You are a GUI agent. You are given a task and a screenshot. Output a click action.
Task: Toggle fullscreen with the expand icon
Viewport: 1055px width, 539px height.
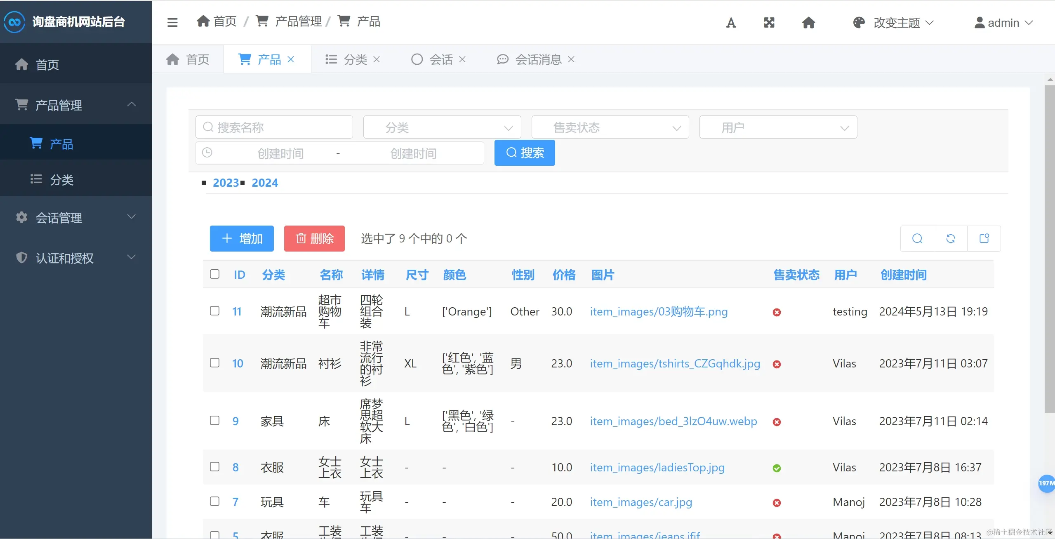tap(769, 23)
